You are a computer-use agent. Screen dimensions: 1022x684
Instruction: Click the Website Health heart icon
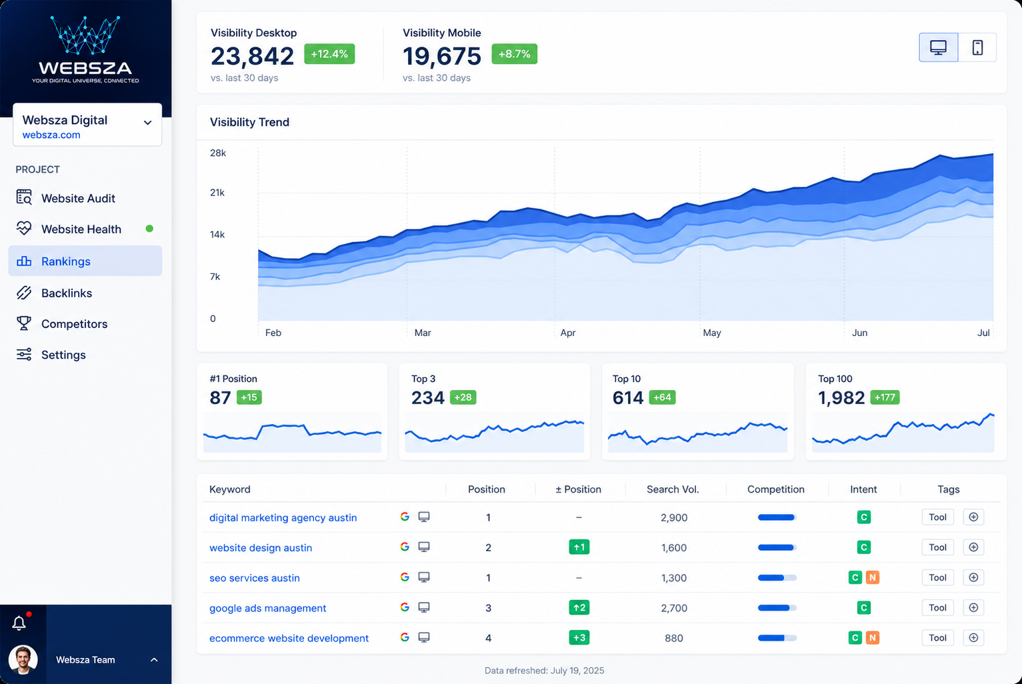(x=24, y=228)
